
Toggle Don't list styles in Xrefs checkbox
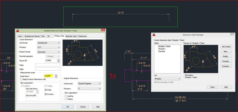155,82
